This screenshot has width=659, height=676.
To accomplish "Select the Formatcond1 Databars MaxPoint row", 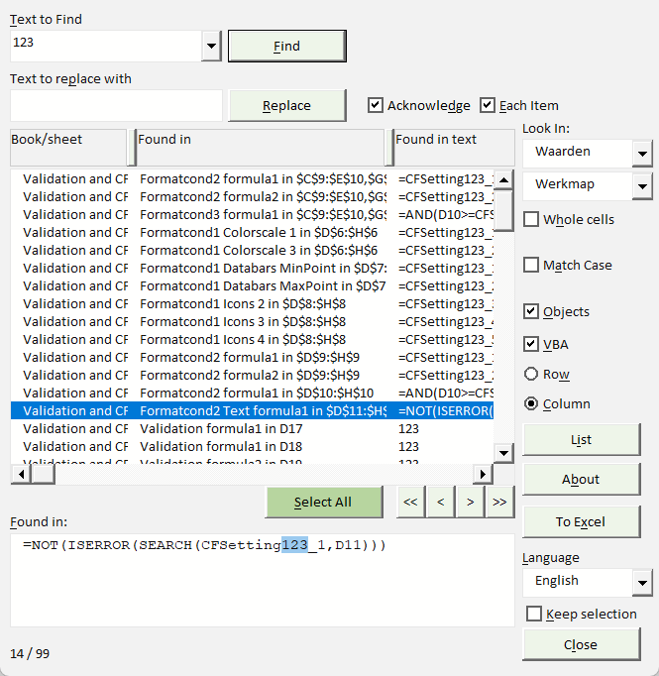I will coord(252,285).
